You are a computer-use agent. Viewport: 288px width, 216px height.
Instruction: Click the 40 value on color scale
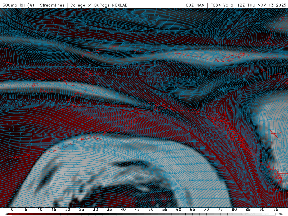(x=123, y=210)
